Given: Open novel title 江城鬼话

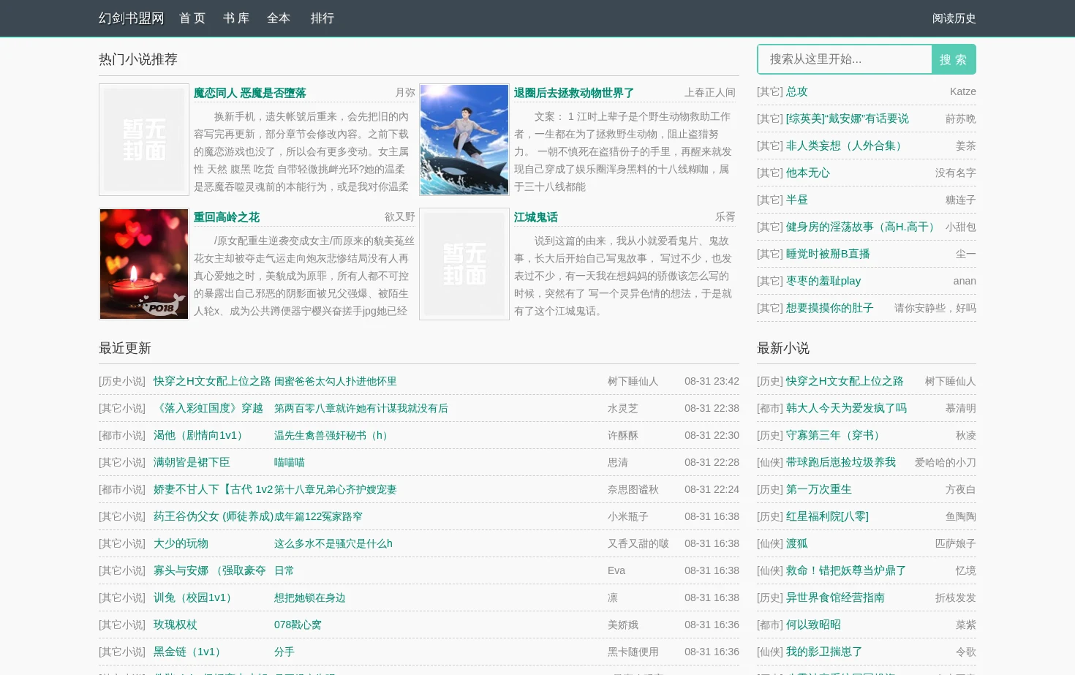Looking at the screenshot, I should click(x=536, y=217).
